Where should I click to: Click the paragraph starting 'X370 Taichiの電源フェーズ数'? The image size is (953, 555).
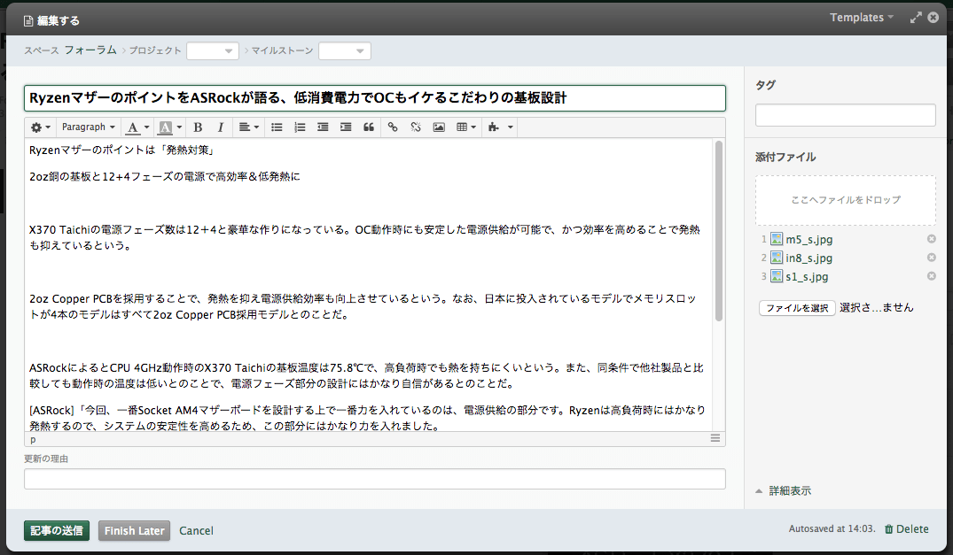(x=364, y=238)
